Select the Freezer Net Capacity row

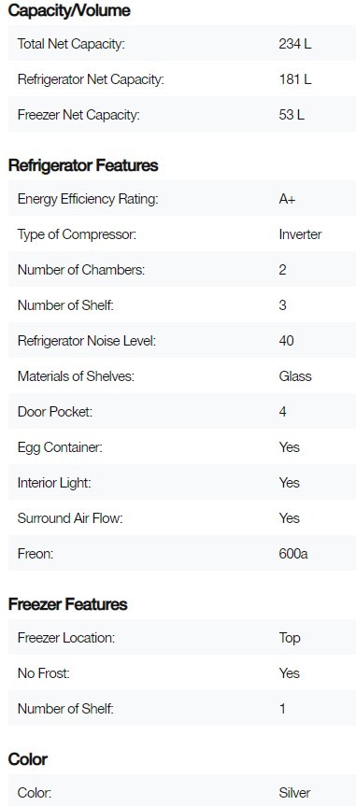[x=182, y=115]
